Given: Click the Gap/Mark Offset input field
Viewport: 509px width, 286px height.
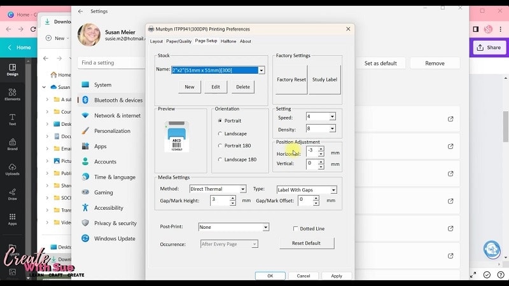Looking at the screenshot, I should coord(305,200).
